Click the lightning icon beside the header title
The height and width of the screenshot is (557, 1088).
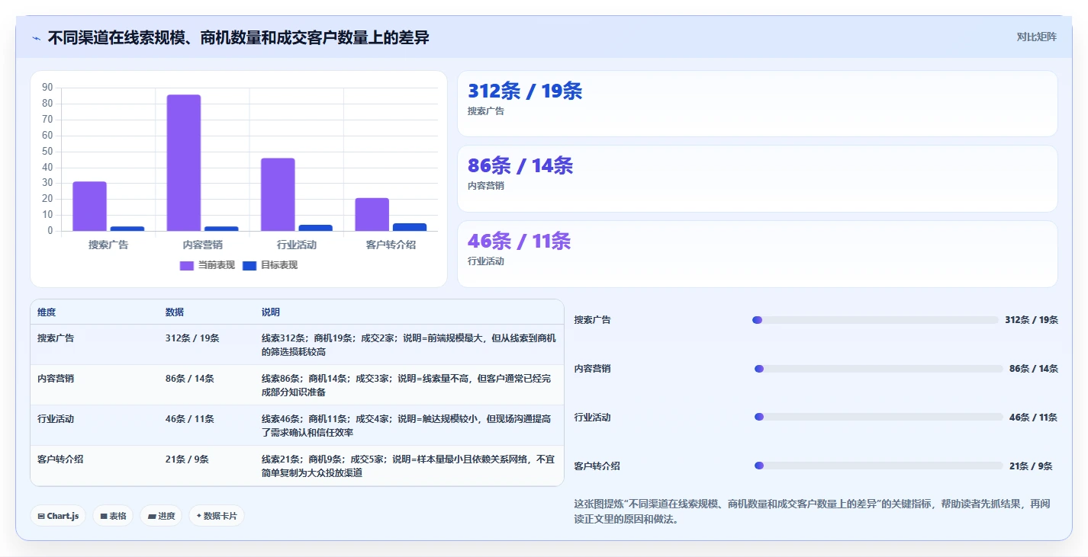point(36,38)
